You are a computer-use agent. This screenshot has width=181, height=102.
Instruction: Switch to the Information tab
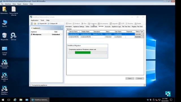click(68, 27)
